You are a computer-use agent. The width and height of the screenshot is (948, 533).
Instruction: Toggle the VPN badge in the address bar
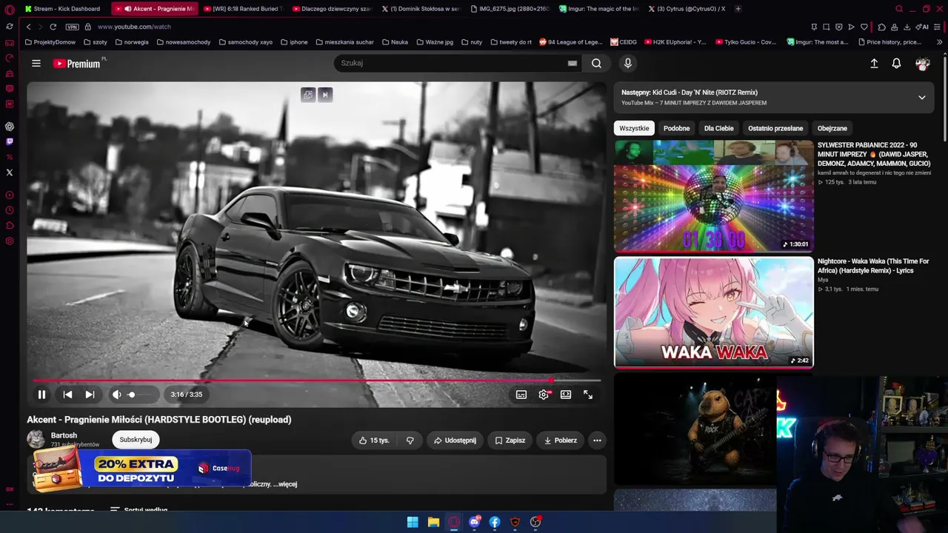[x=72, y=27]
